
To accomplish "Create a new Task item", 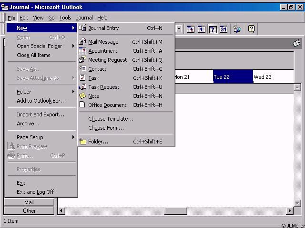I will [x=126, y=78].
